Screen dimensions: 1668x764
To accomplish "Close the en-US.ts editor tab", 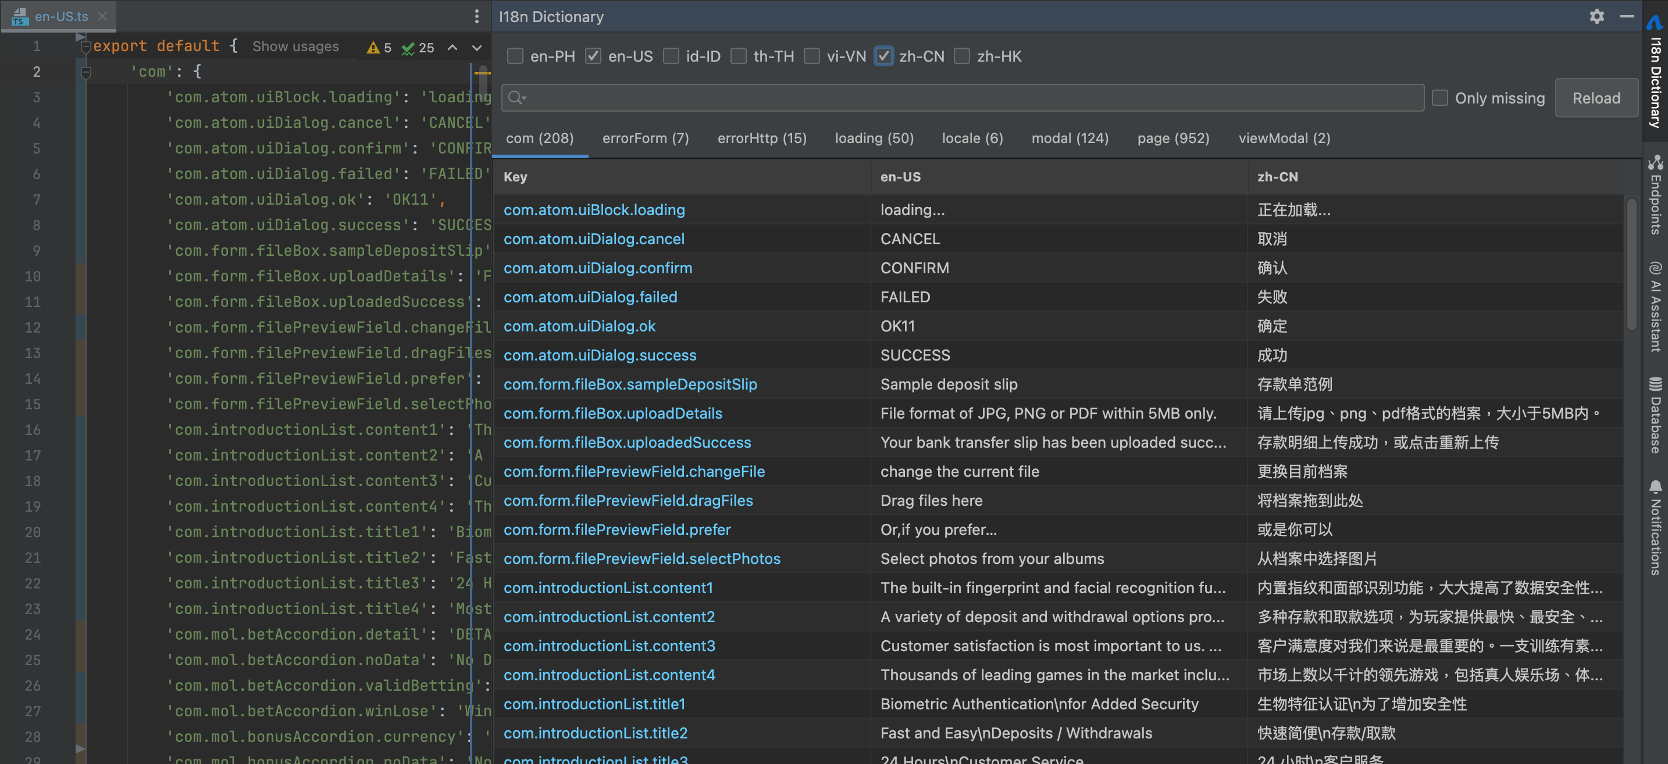I will (x=102, y=16).
